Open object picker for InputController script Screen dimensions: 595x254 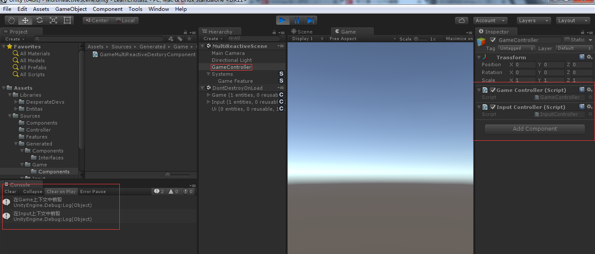coord(590,114)
